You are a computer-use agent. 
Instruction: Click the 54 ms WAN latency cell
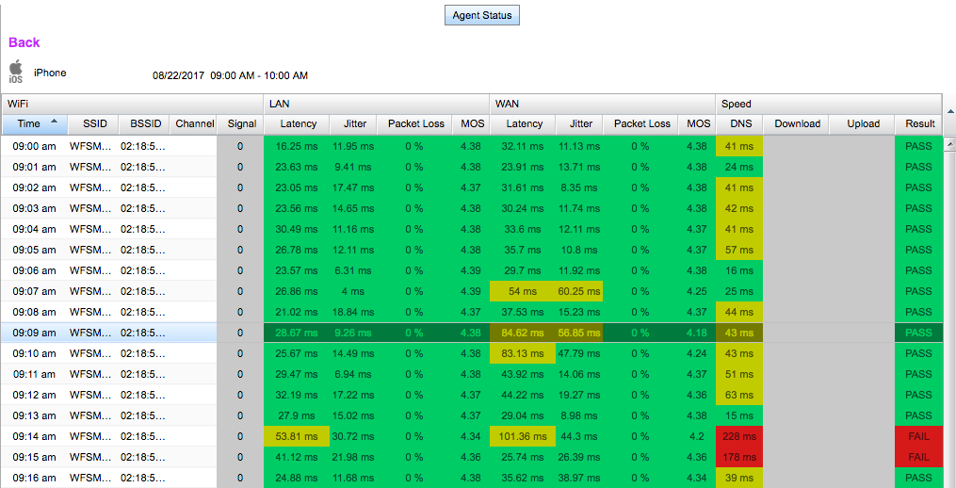pyautogui.click(x=523, y=292)
